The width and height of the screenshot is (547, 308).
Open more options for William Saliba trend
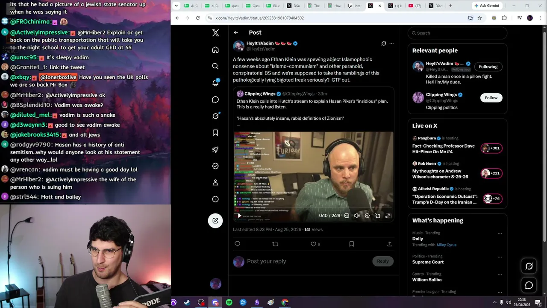[500, 275]
